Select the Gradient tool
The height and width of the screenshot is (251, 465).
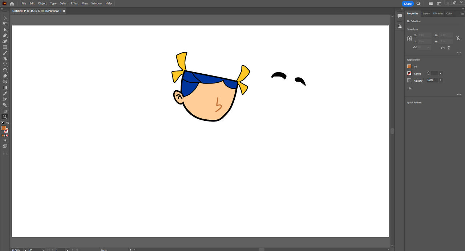coord(5,87)
